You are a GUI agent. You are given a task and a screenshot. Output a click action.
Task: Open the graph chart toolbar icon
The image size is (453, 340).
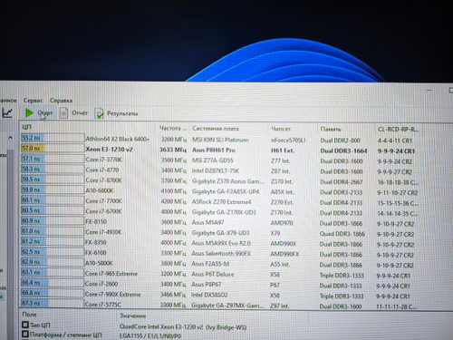pyautogui.click(x=7, y=112)
